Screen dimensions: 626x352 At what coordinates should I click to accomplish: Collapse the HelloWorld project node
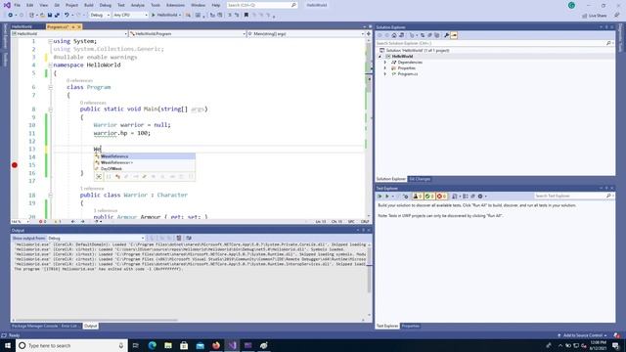click(380, 57)
